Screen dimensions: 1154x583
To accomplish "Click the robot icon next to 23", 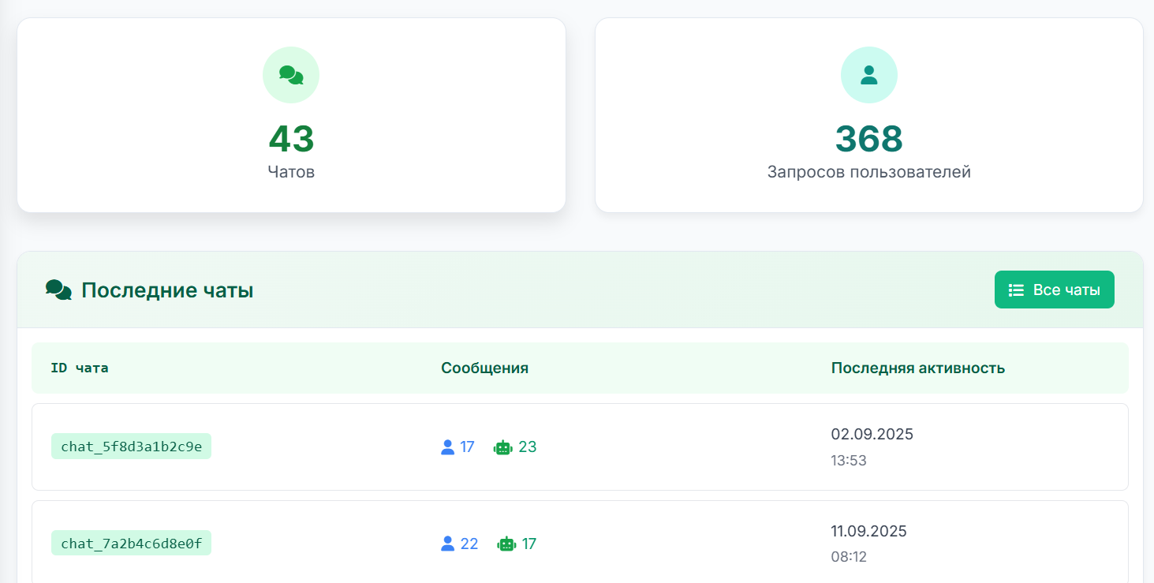I will [503, 447].
